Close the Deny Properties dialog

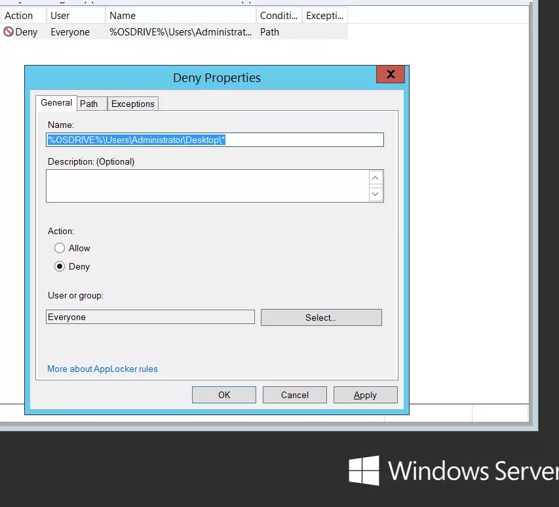[391, 74]
